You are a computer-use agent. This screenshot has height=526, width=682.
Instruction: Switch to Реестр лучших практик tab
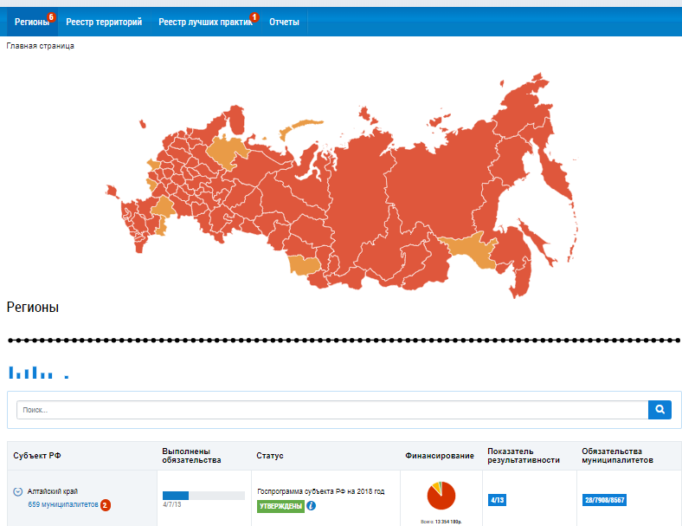pyautogui.click(x=204, y=23)
